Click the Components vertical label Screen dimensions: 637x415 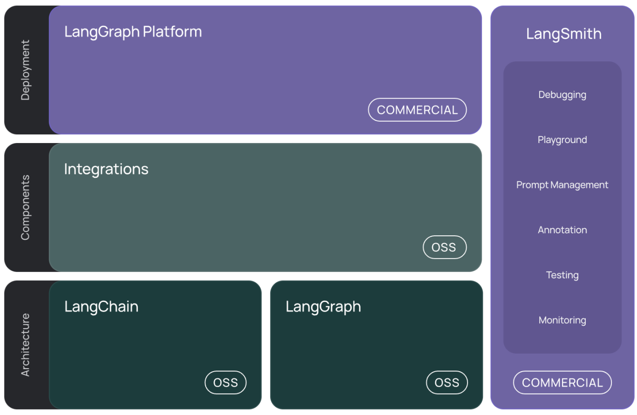tap(25, 207)
